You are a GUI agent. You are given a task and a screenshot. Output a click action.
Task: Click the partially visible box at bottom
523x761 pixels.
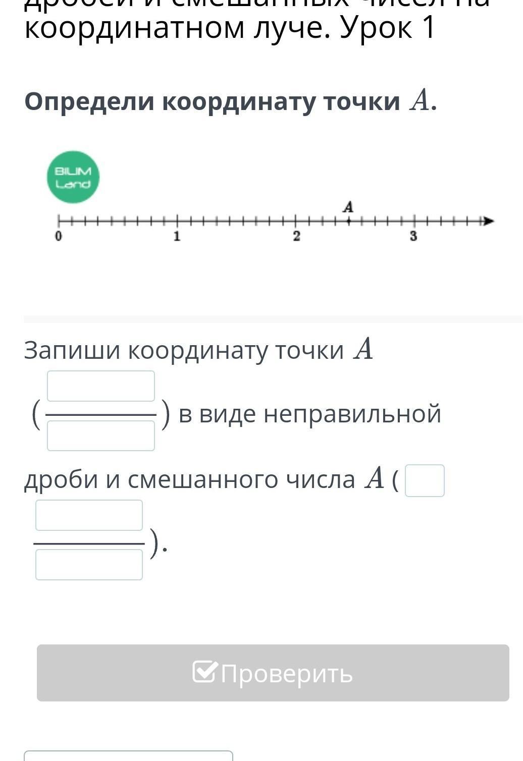129,755
